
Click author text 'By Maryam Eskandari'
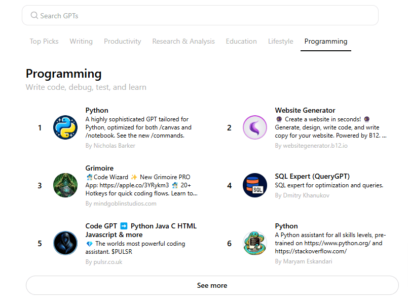pyautogui.click(x=304, y=261)
